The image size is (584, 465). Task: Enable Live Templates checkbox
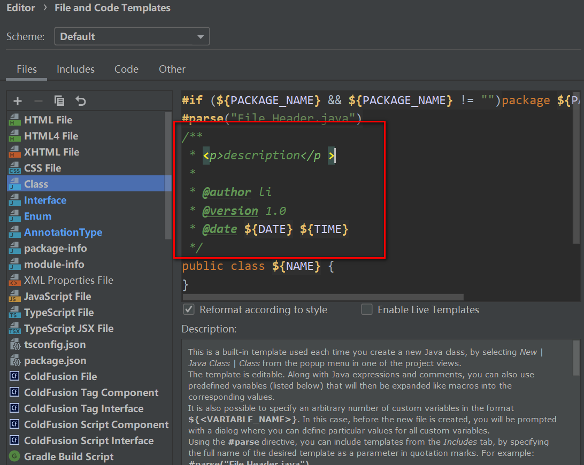[x=367, y=309]
